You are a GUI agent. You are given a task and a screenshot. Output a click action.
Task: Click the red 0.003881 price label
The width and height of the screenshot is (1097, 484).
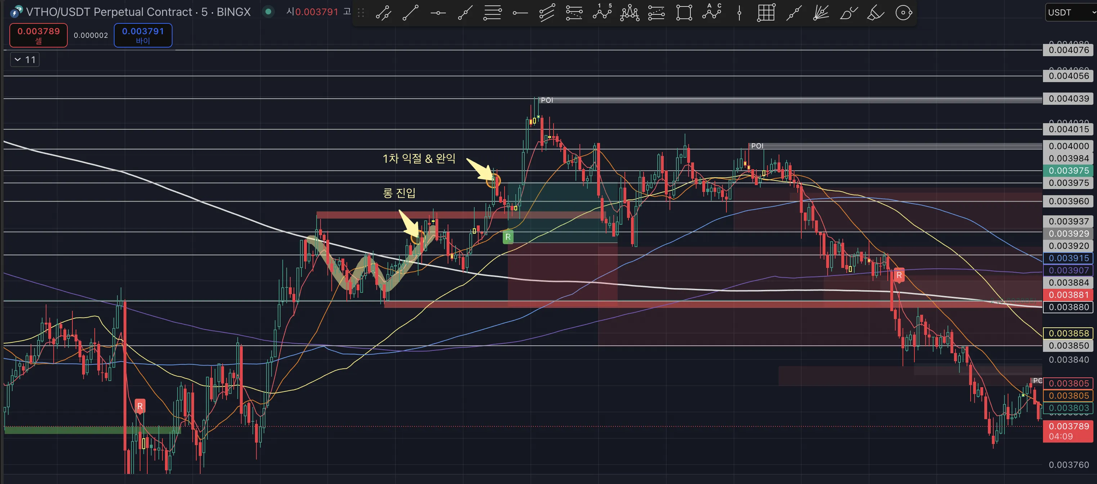[x=1068, y=295]
